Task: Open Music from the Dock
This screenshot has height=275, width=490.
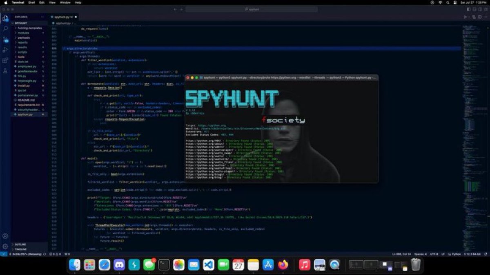Action: (305, 265)
